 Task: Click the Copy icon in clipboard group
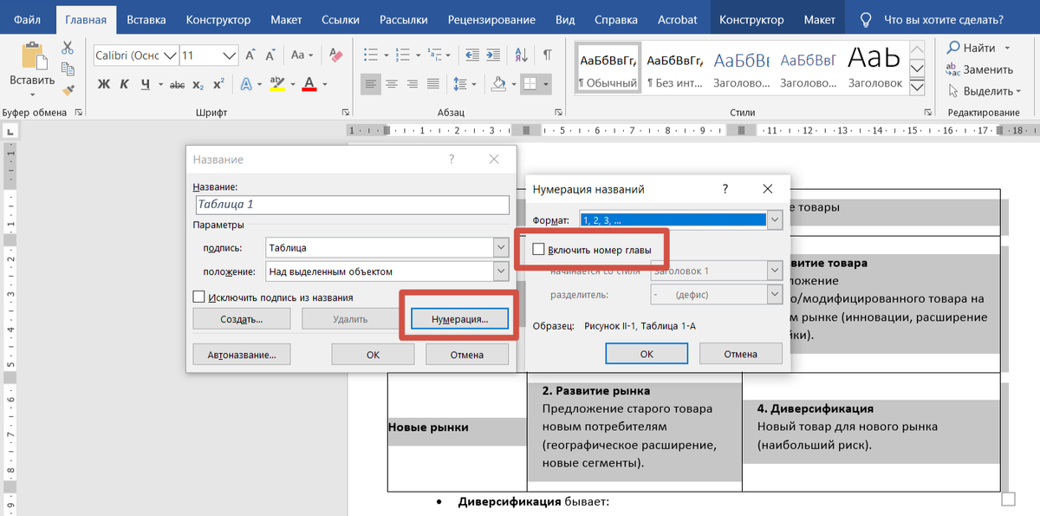[68, 69]
